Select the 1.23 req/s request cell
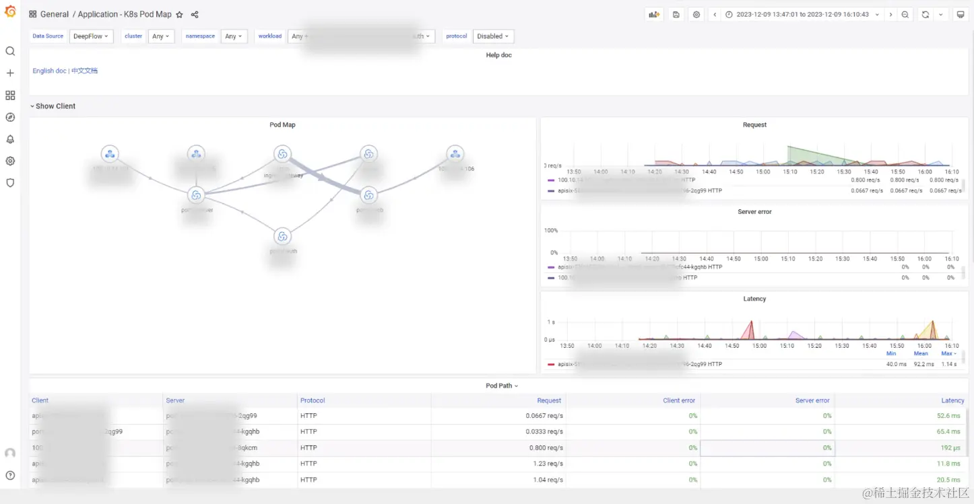 pos(498,464)
